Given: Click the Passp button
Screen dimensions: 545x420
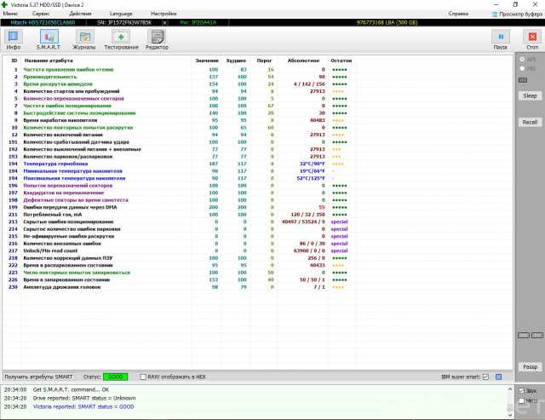Looking at the screenshot, I should click(530, 367).
